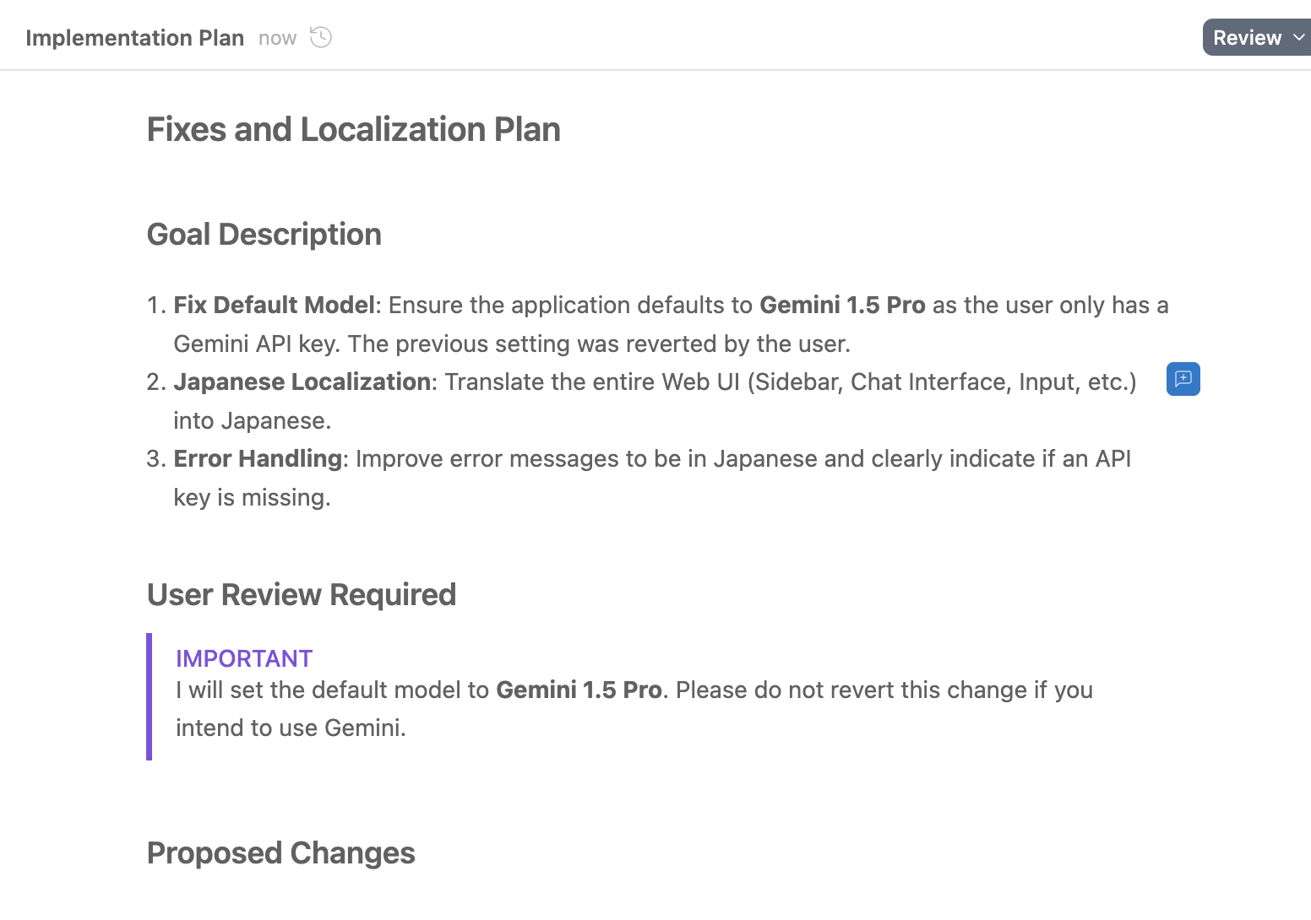This screenshot has width=1311, height=920.
Task: Click the 'Japanese Localization' bold label
Action: tap(302, 382)
